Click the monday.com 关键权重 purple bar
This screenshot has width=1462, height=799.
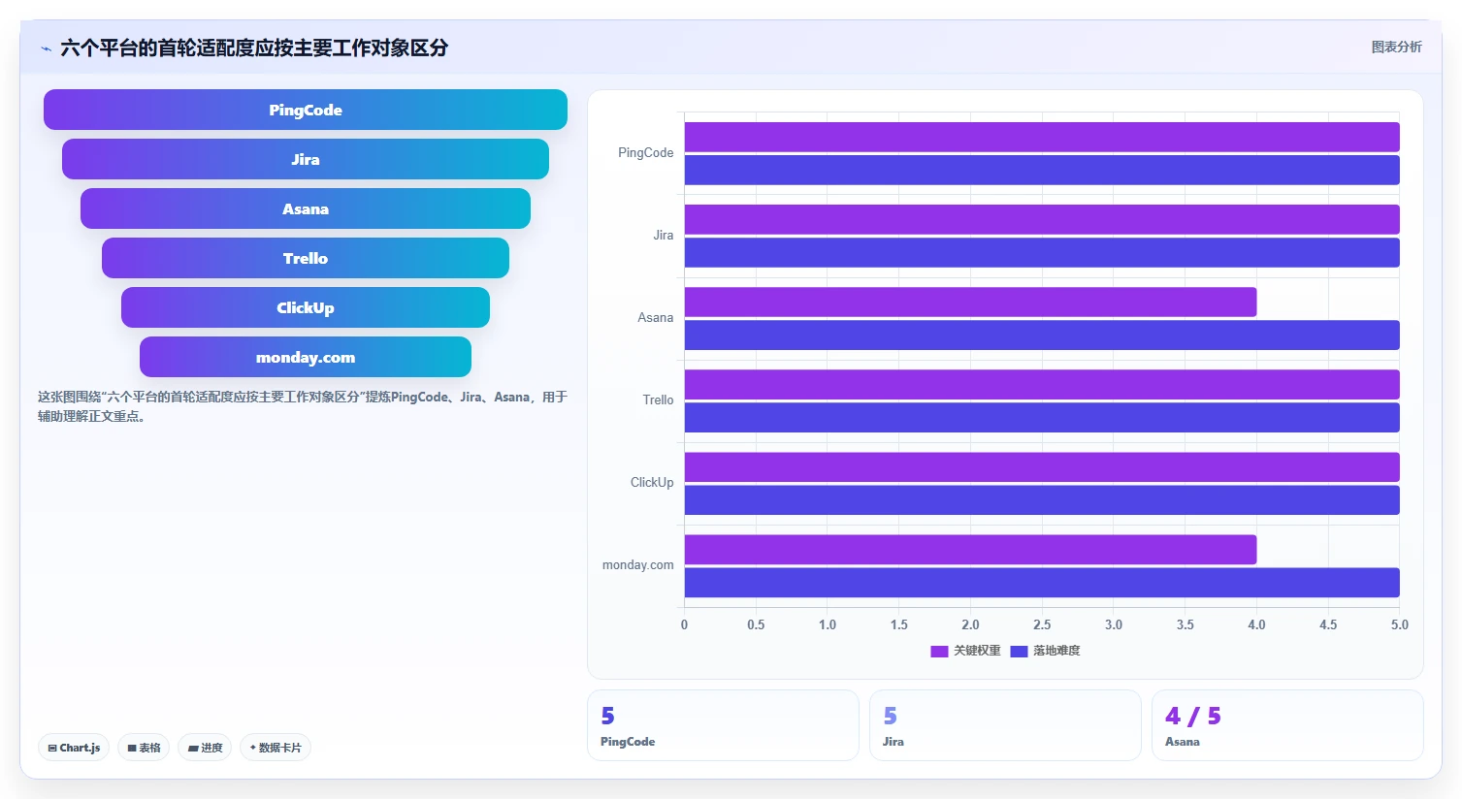(x=970, y=549)
